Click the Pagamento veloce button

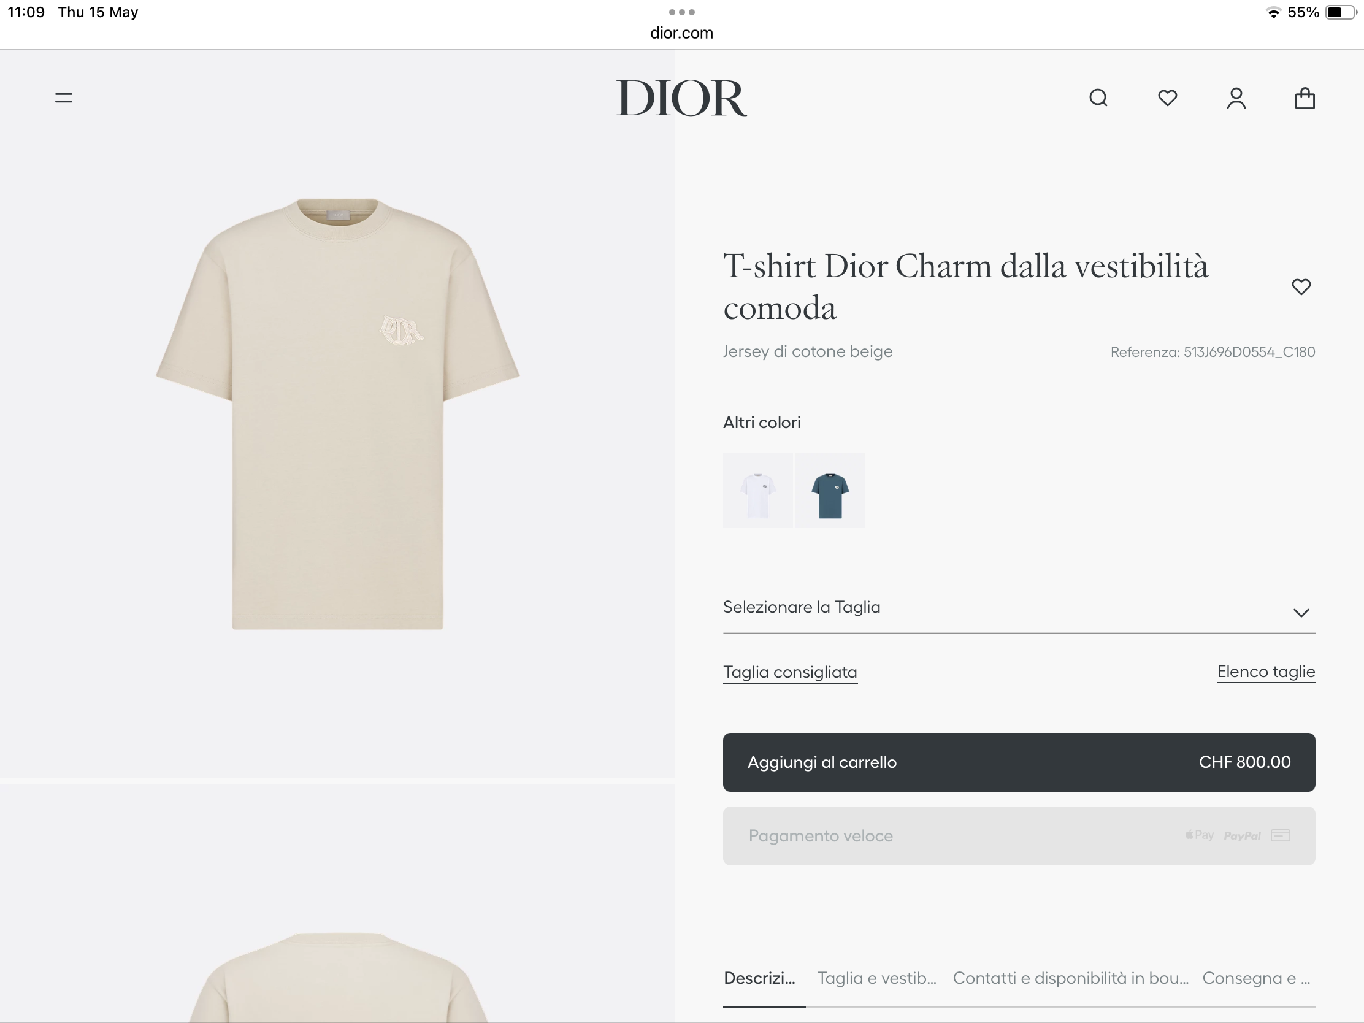(x=1019, y=836)
